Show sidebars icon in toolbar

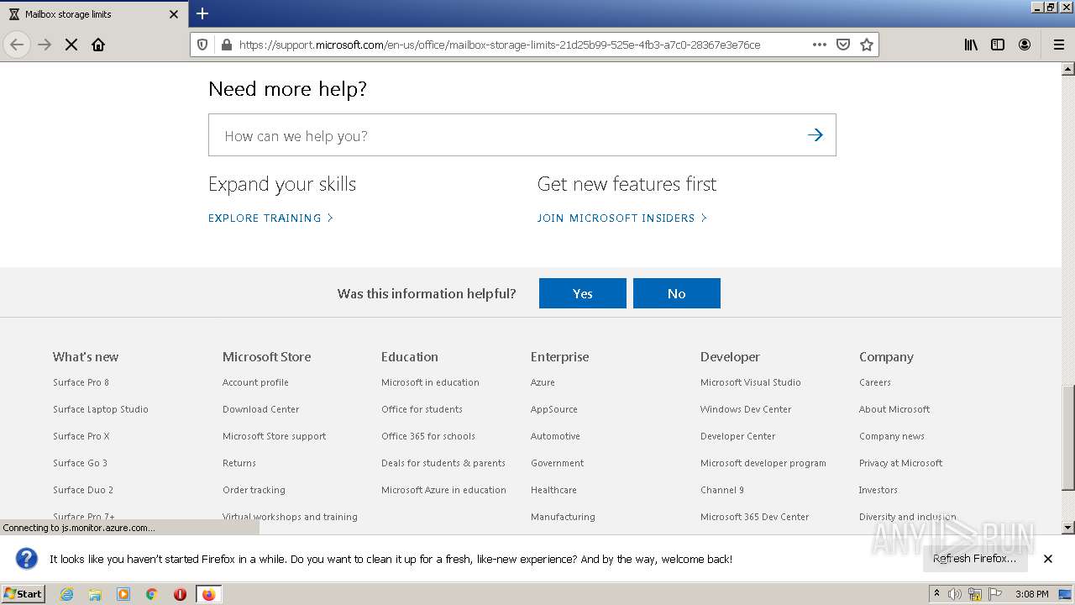point(998,45)
